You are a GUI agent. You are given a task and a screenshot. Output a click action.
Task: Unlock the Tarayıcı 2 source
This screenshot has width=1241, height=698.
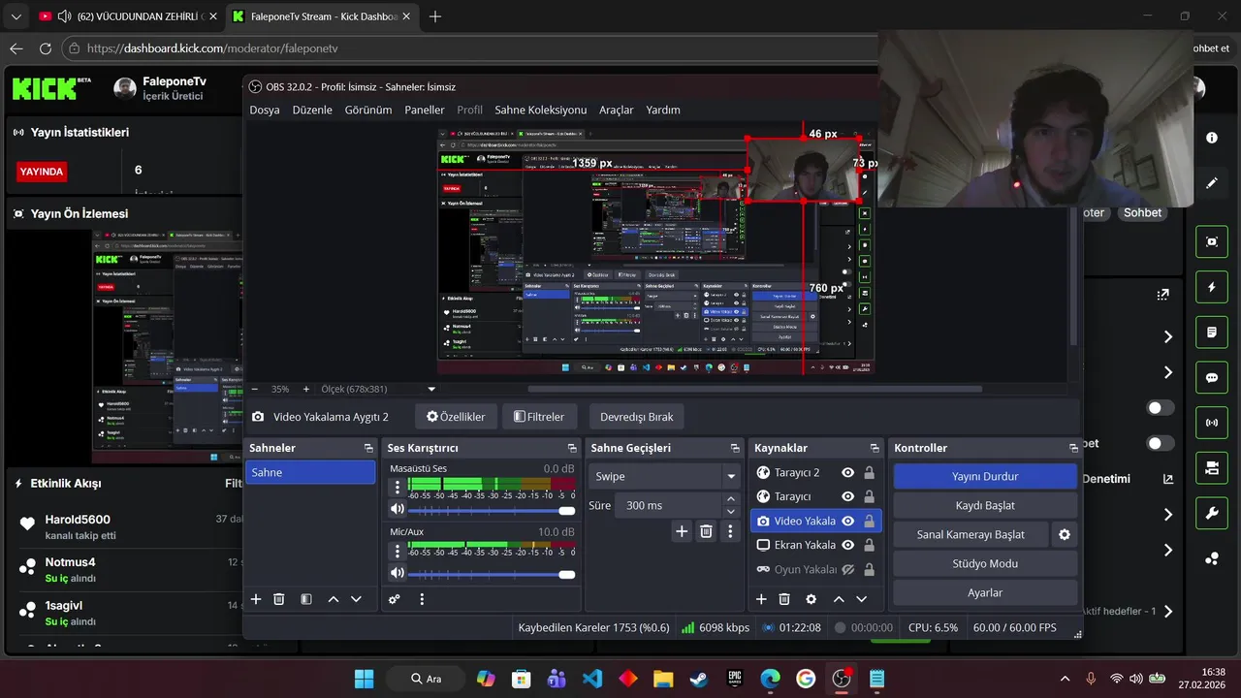869,472
